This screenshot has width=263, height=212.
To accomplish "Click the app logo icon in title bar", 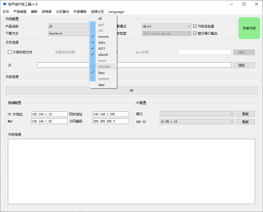I will coord(4,4).
